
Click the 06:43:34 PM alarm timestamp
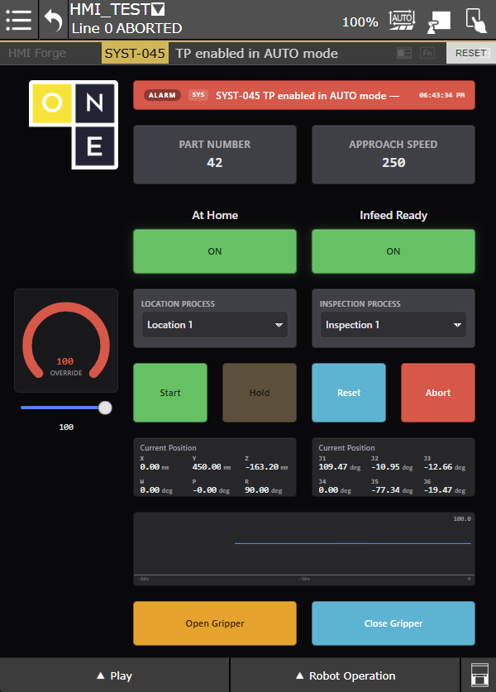pos(441,95)
